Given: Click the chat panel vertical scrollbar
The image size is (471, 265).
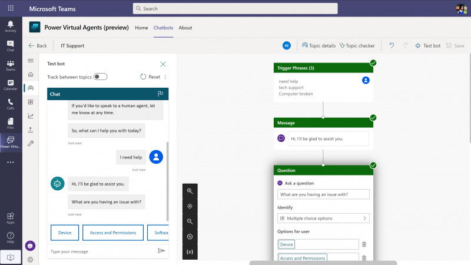Looking at the screenshot, I should [x=167, y=181].
